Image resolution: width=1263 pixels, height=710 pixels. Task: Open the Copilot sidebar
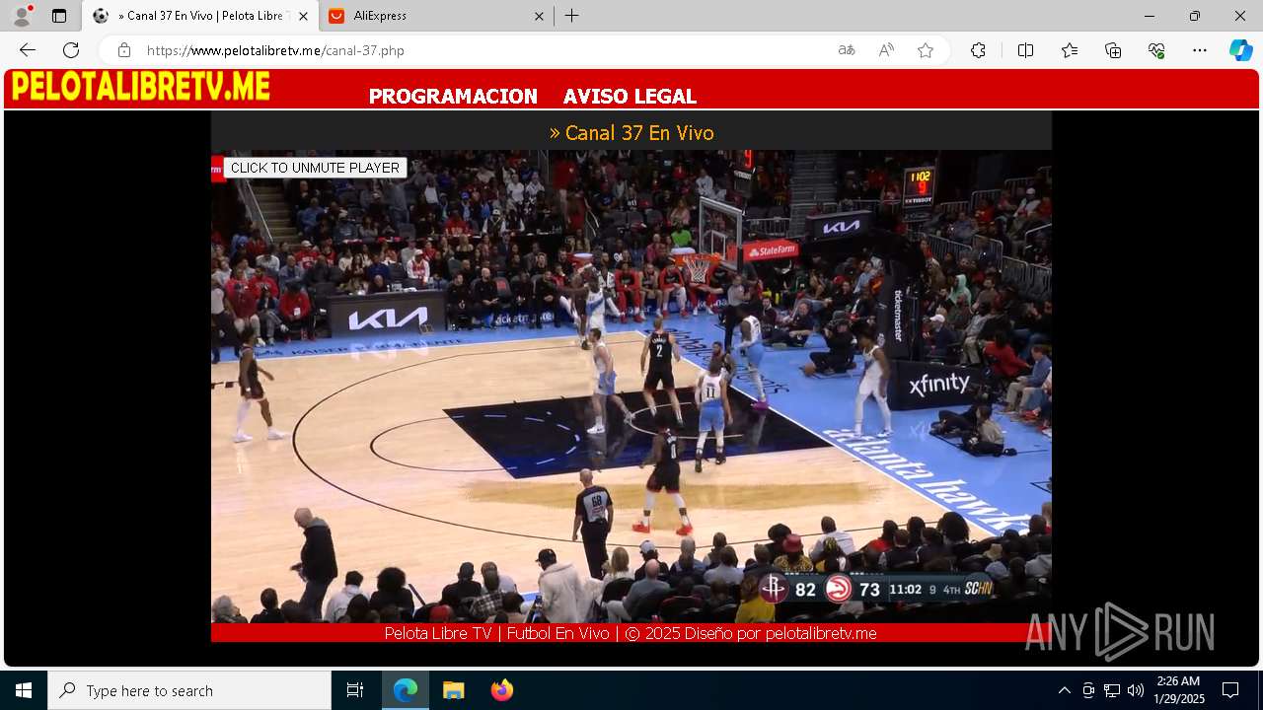click(x=1241, y=50)
